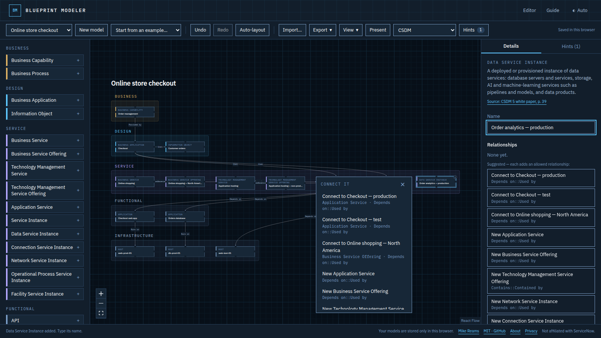Expand the View menu
The width and height of the screenshot is (601, 338).
tap(351, 30)
